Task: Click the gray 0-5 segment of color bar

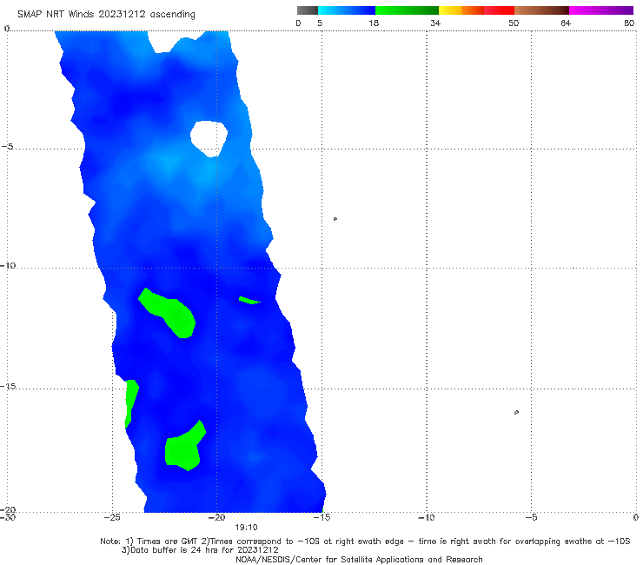Action: coord(308,10)
